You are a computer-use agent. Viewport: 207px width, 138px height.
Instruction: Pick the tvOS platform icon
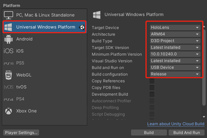[9, 87]
